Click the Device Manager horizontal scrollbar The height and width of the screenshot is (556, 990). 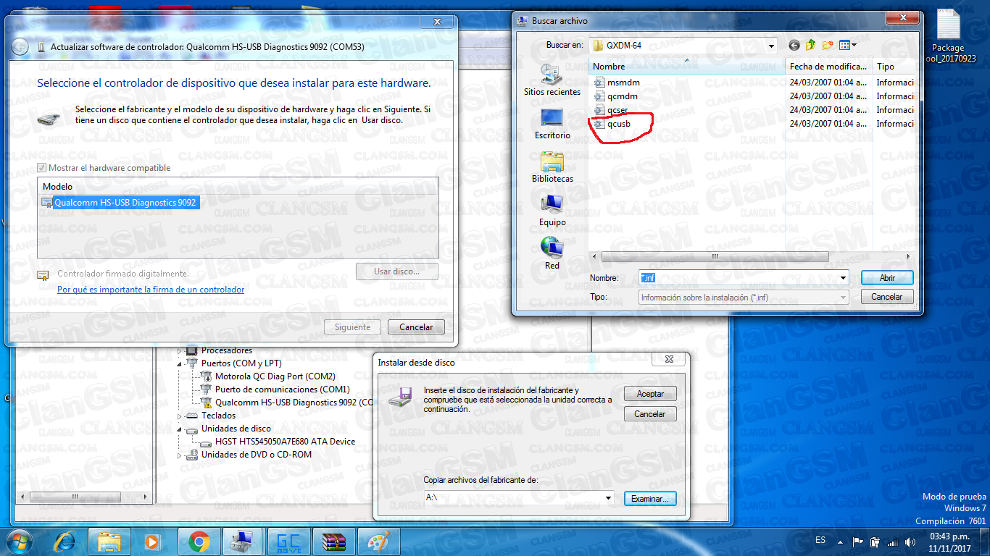pyautogui.click(x=77, y=497)
